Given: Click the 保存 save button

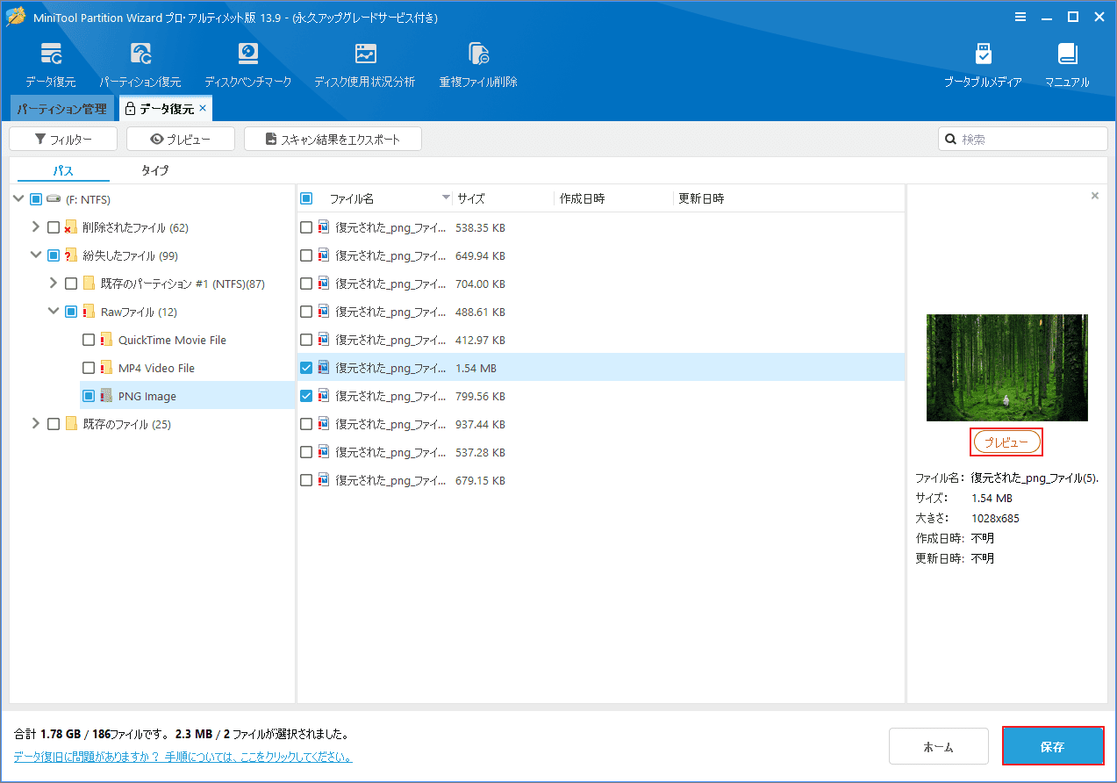Looking at the screenshot, I should point(1053,747).
